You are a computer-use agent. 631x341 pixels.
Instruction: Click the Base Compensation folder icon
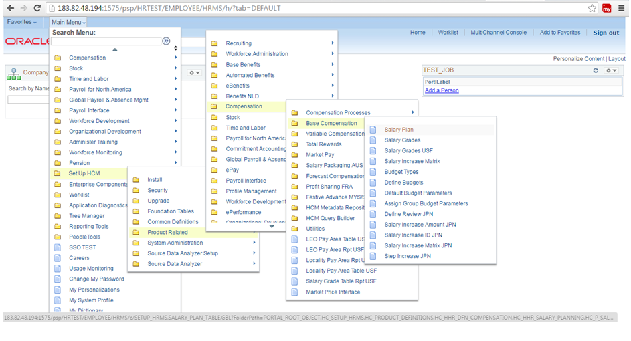[294, 123]
